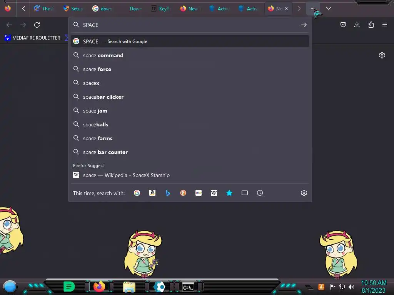Select the 'space jam' suggestion
394x295 pixels.
pyautogui.click(x=190, y=110)
